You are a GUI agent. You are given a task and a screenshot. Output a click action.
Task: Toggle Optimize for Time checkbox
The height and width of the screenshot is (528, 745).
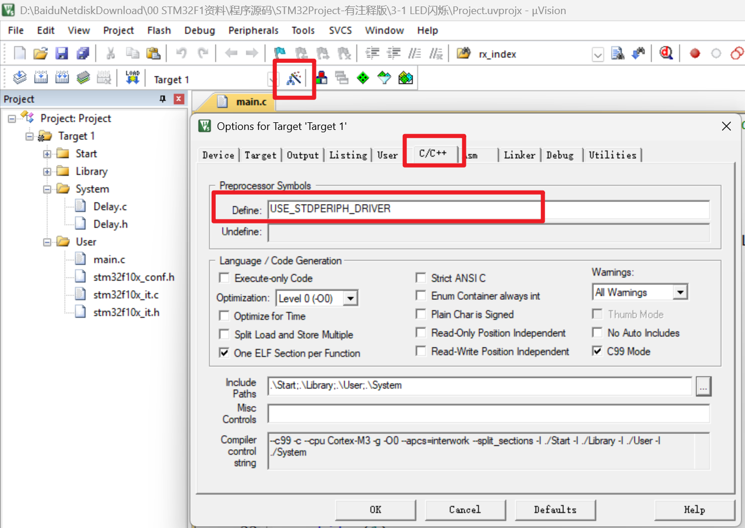pos(224,316)
